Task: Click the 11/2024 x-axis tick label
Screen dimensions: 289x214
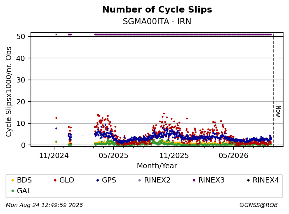Action: coord(54,156)
